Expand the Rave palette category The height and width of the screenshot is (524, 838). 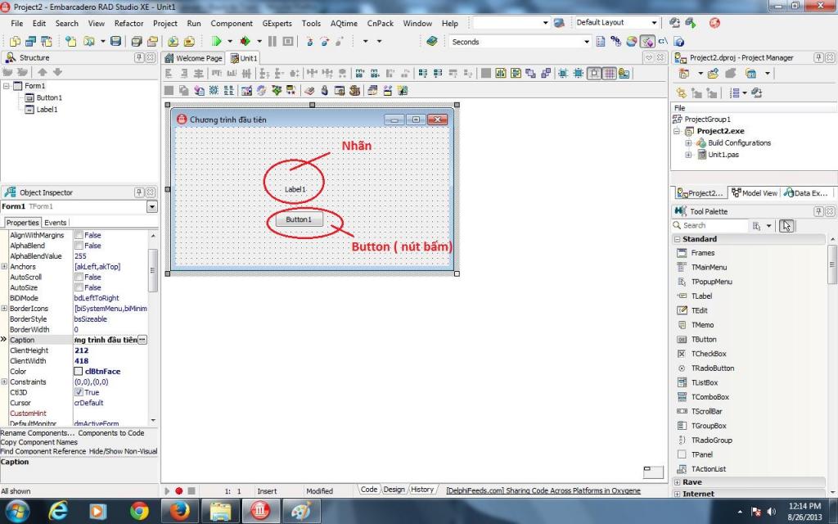677,481
